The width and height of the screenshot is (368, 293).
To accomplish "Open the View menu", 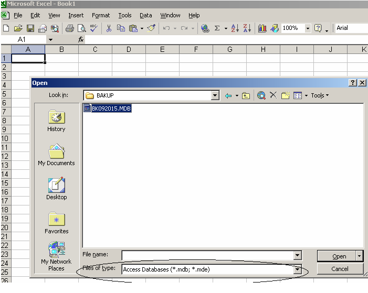I will pos(54,16).
